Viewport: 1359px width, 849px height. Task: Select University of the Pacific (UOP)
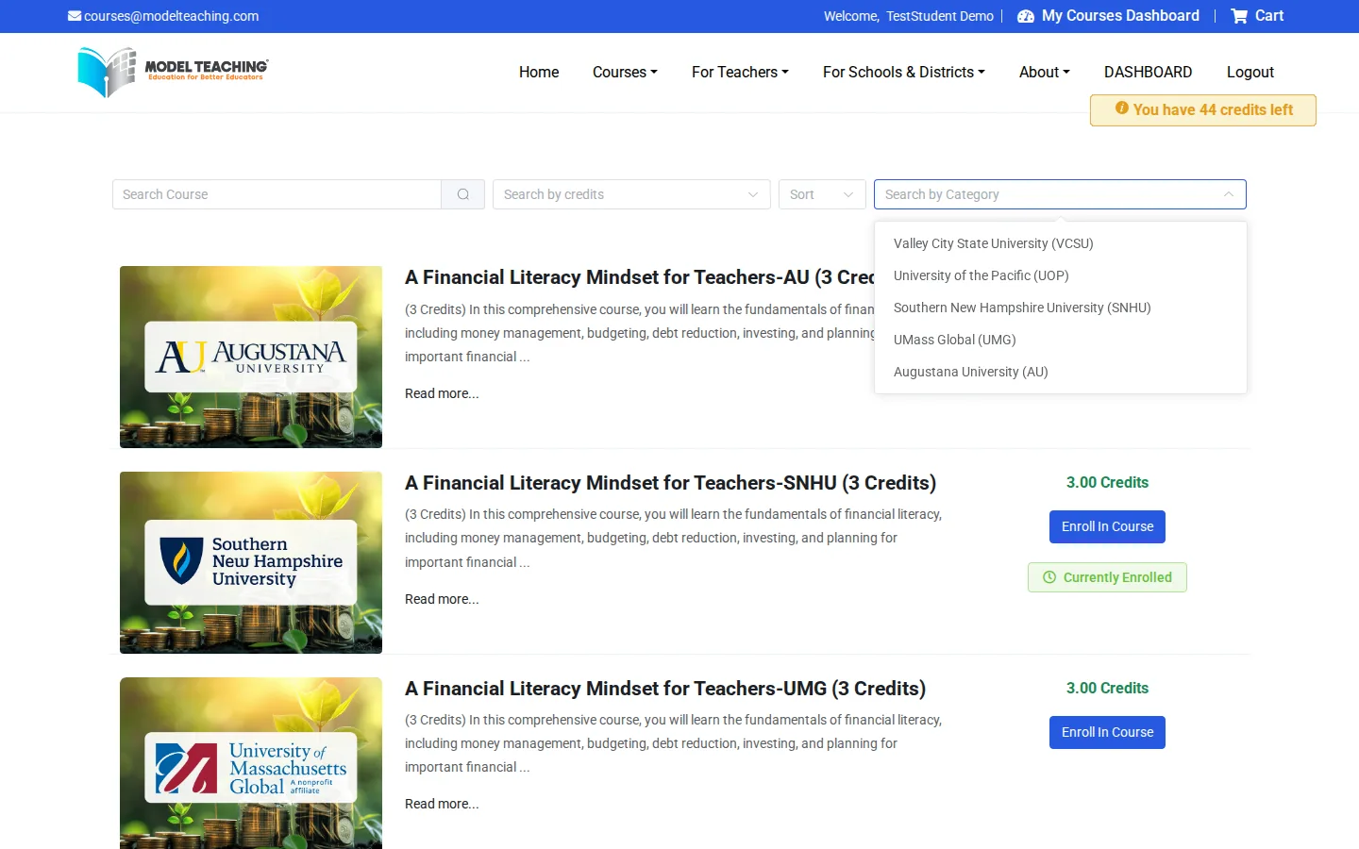point(1061,275)
